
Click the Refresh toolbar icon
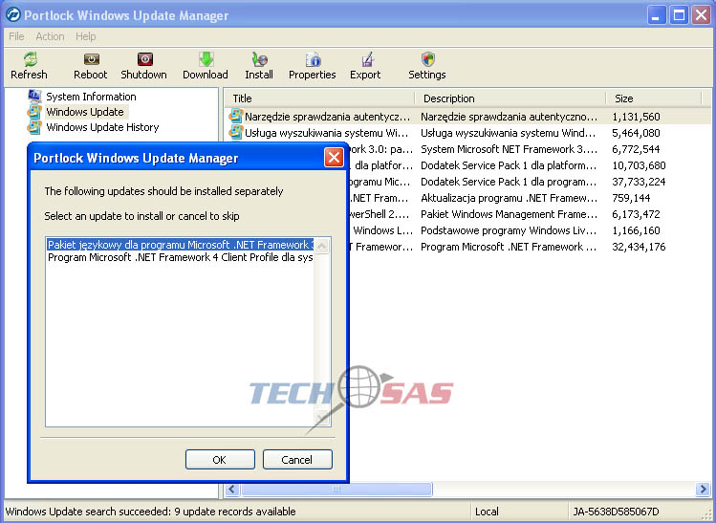pyautogui.click(x=31, y=59)
